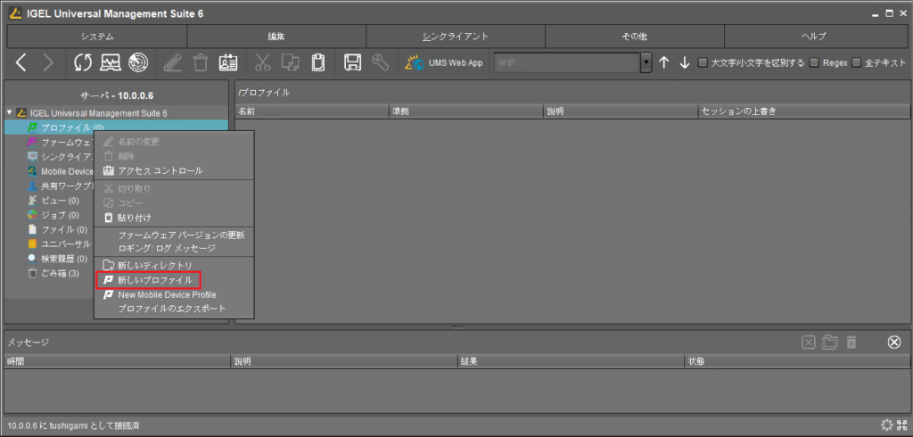Click the down arrow search next icon
913x437 pixels.
click(684, 62)
